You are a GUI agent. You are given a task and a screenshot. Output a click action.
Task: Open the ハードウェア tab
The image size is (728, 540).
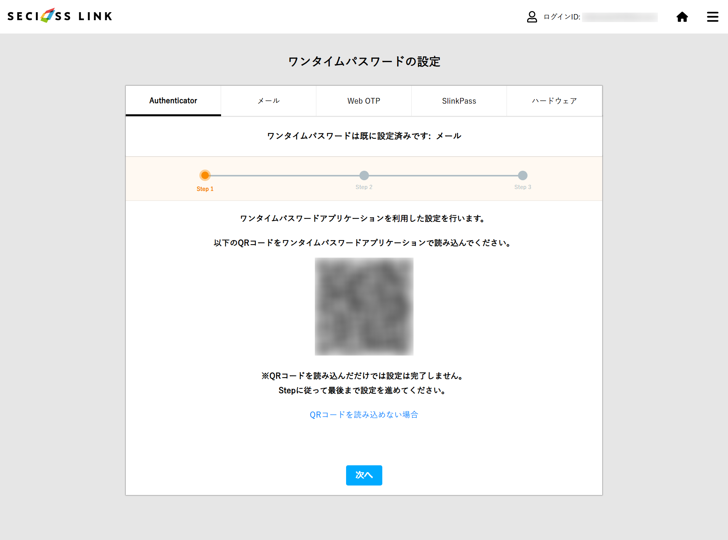tap(554, 101)
